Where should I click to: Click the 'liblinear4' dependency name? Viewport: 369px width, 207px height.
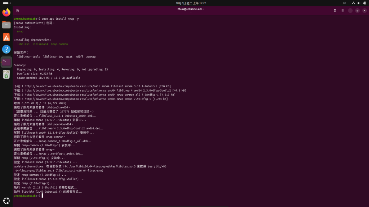pyautogui.click(x=40, y=44)
